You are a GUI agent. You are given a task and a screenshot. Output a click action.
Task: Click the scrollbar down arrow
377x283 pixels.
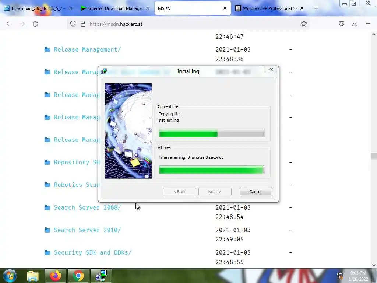374,265
